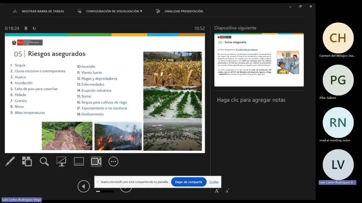The width and height of the screenshot is (362, 203).
Task: Select participant avatar LV Luis Carlos Rodriguez
Action: pos(338,165)
